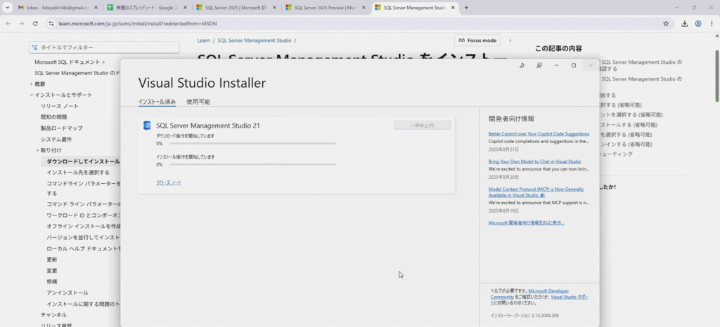Click the タイトルでフィルター filter field
Screen dimensions: 720x327
coord(104,48)
